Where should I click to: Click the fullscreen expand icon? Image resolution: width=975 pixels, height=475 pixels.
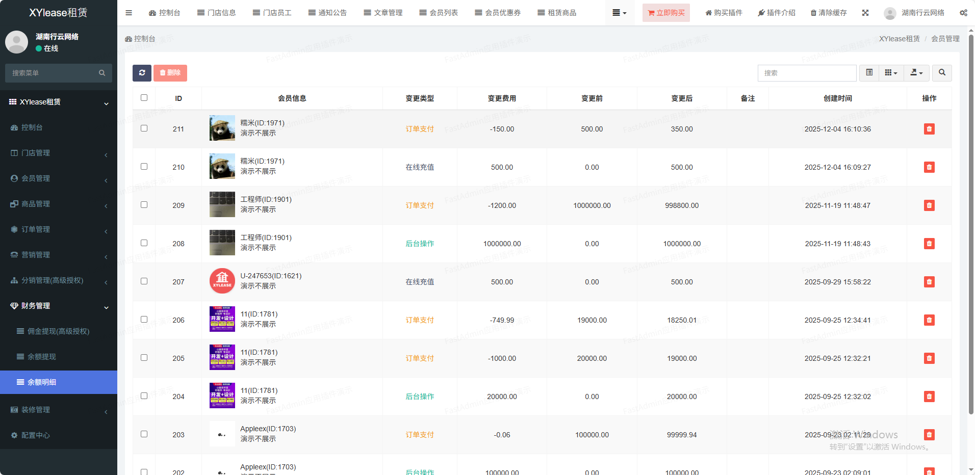[x=865, y=13]
